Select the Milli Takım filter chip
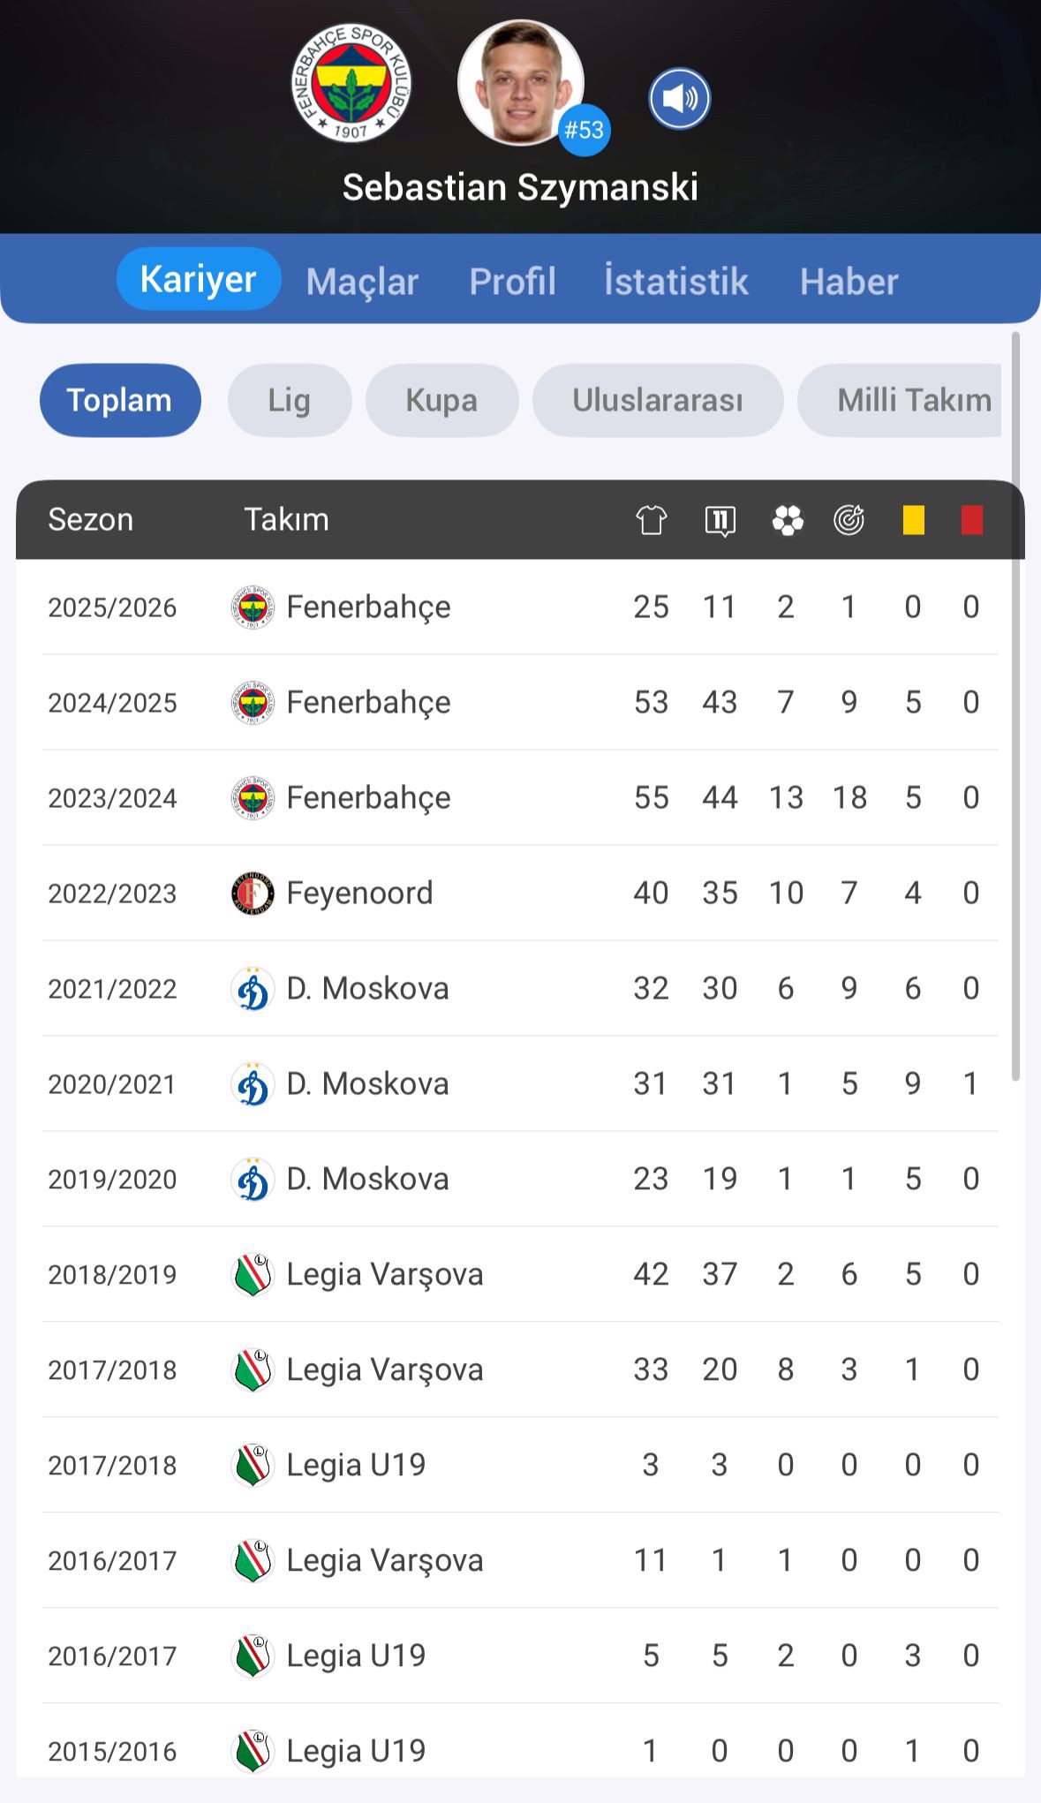The image size is (1041, 1803). [x=909, y=401]
